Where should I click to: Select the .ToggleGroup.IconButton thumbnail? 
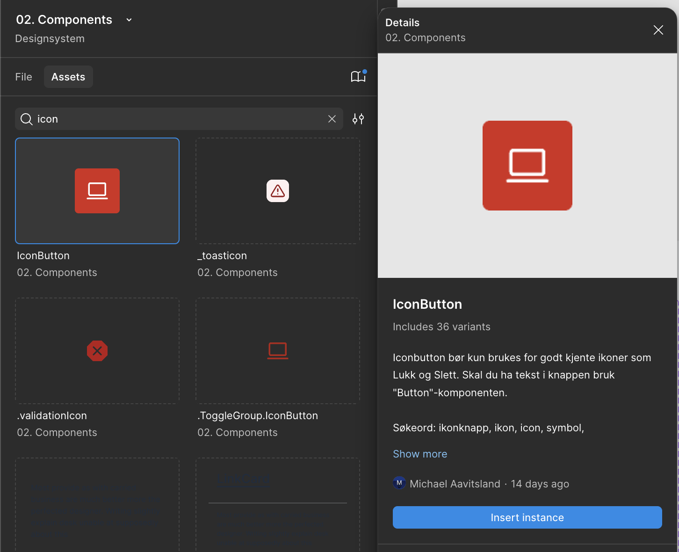tap(278, 351)
